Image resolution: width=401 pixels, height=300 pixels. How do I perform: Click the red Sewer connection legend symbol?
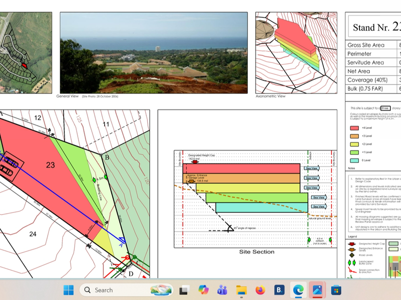[x=352, y=270]
